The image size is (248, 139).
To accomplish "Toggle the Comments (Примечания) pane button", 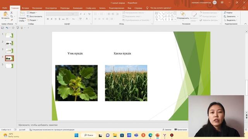I will [x=181, y=130].
